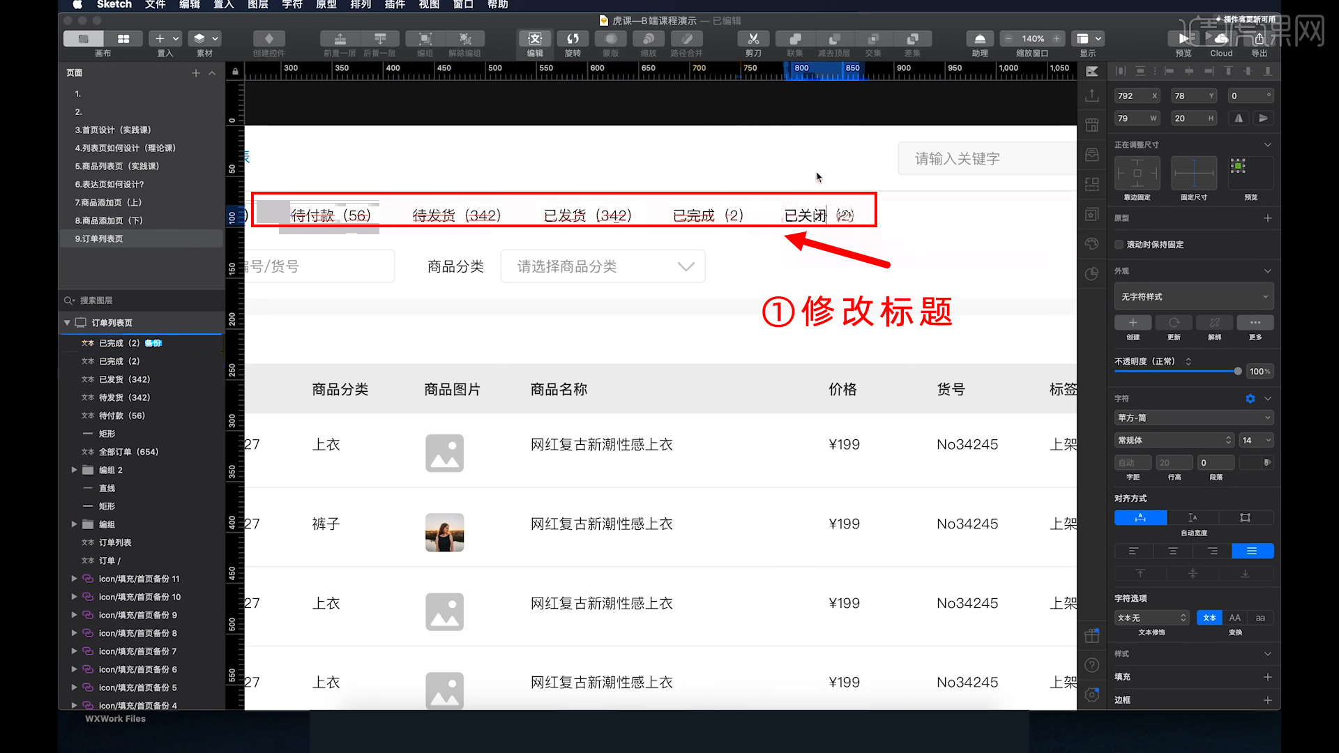Collapse the 订单列表页 artboard triangle
The width and height of the screenshot is (1339, 753).
(67, 323)
